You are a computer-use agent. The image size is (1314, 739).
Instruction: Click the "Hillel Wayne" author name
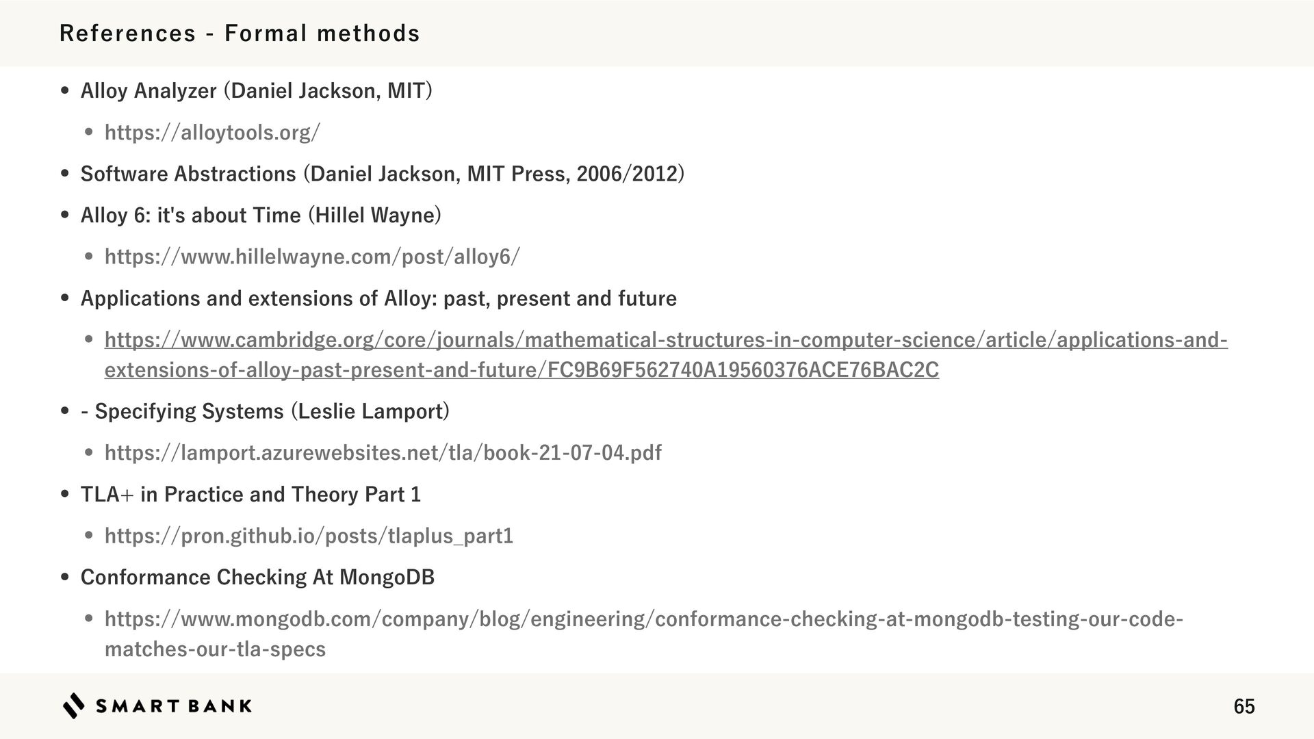coord(375,216)
